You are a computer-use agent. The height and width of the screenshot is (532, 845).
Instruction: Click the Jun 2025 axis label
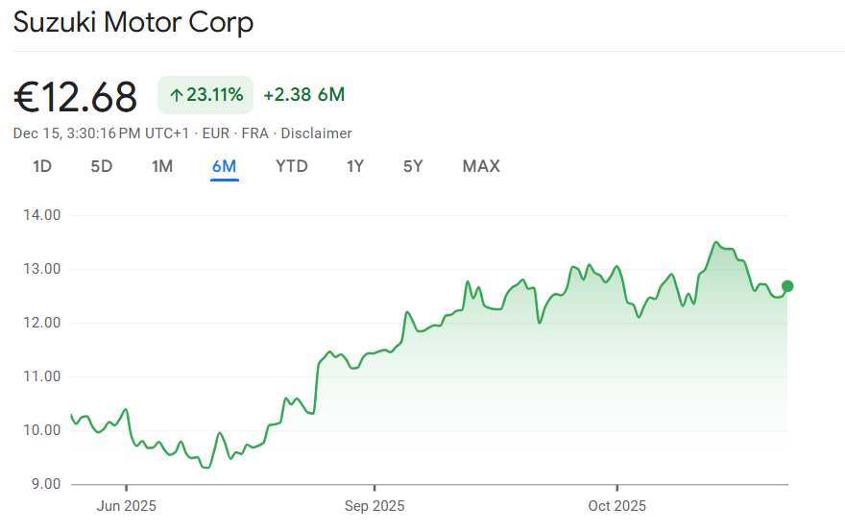tap(127, 506)
